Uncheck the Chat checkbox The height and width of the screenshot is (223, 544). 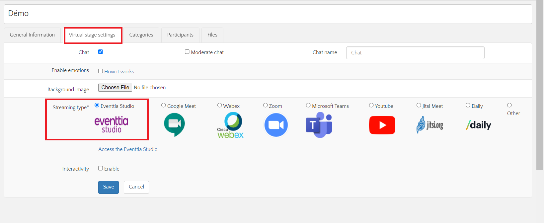click(101, 52)
